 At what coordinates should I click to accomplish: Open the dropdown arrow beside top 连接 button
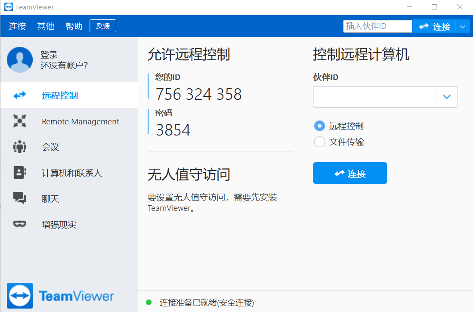click(462, 26)
